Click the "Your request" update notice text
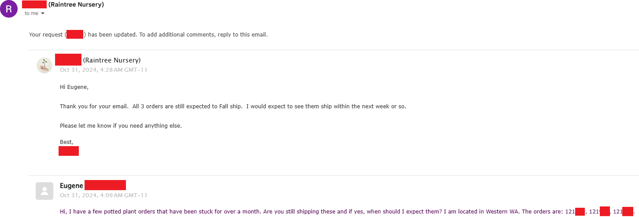Screen dimensions: 639x217 pyautogui.click(x=148, y=35)
